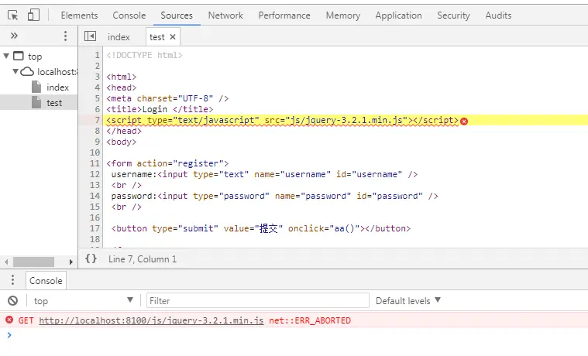Screen dimensions: 588x356
Task: Click the '<title>Login </title>' line
Action: [160, 109]
